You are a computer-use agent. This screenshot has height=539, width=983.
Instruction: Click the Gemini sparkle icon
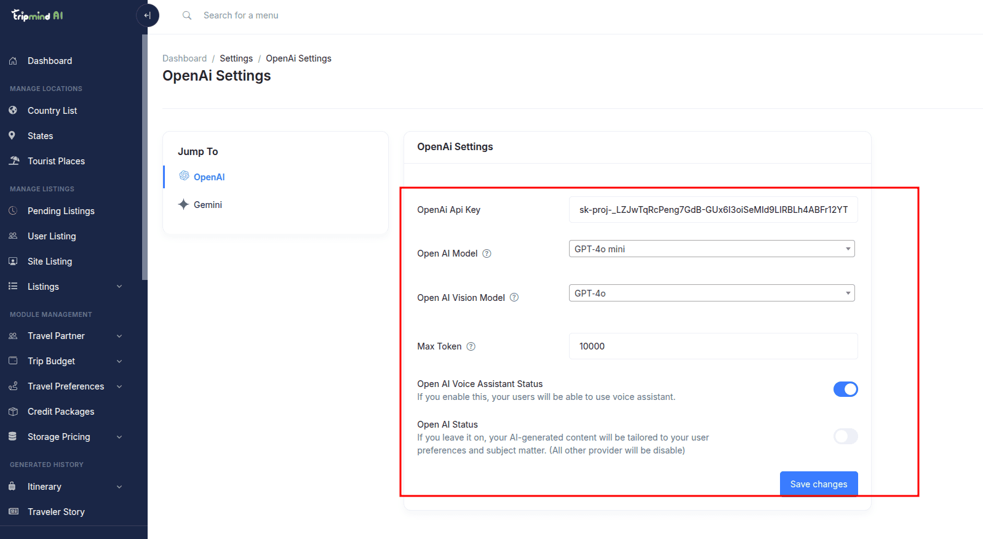point(183,204)
